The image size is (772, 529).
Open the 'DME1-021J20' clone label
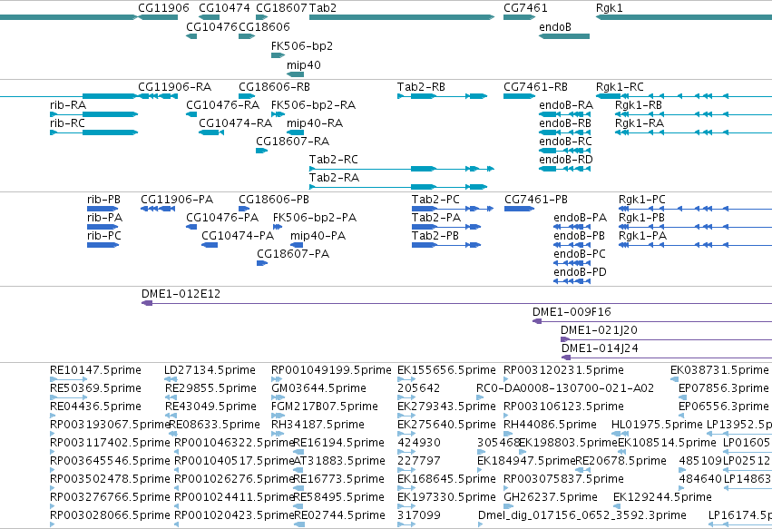pos(600,330)
